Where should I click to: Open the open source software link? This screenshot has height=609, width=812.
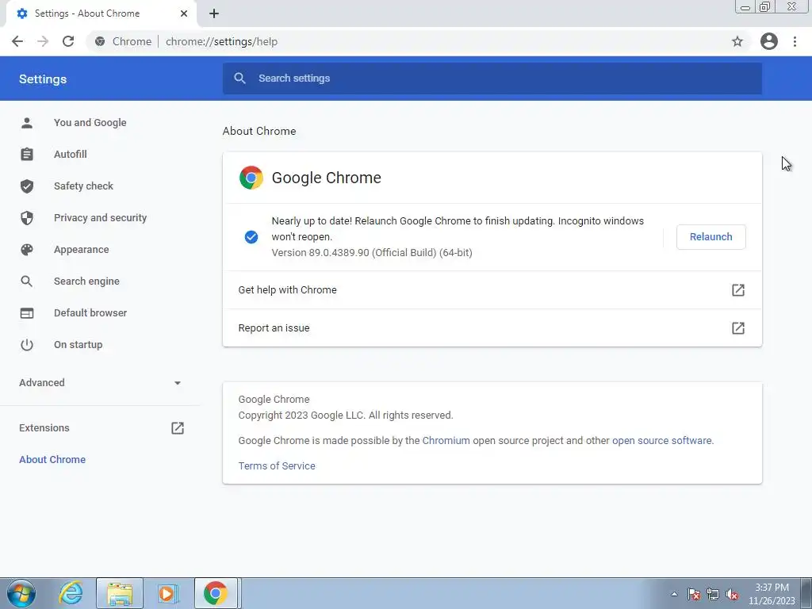[x=662, y=441]
